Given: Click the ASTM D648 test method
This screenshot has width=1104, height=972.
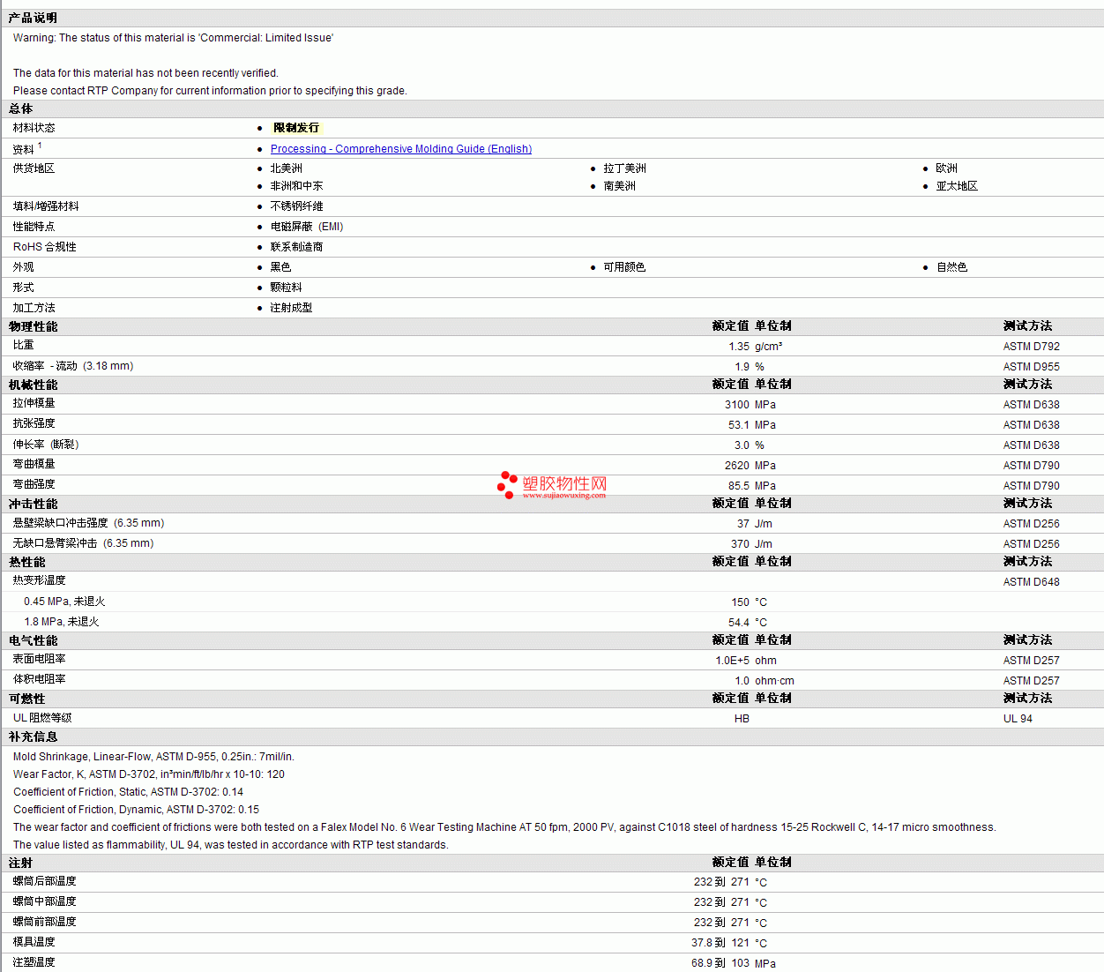Looking at the screenshot, I should click(x=1032, y=582).
